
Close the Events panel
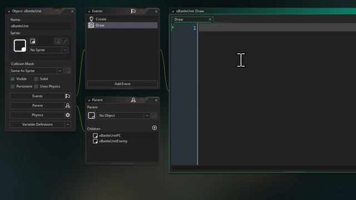click(x=156, y=11)
